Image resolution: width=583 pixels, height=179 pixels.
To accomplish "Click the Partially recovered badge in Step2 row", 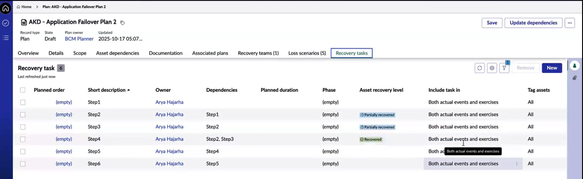I will tap(377, 115).
